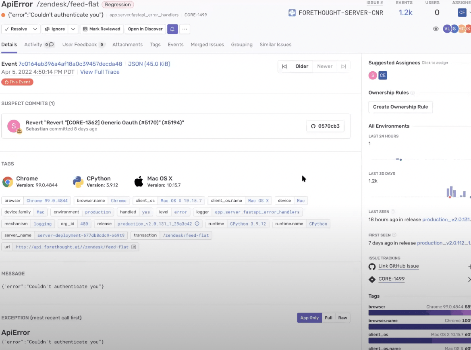Viewport: 471px width, 350px height.
Task: Jump to oldest event arrow icon
Action: (x=284, y=66)
